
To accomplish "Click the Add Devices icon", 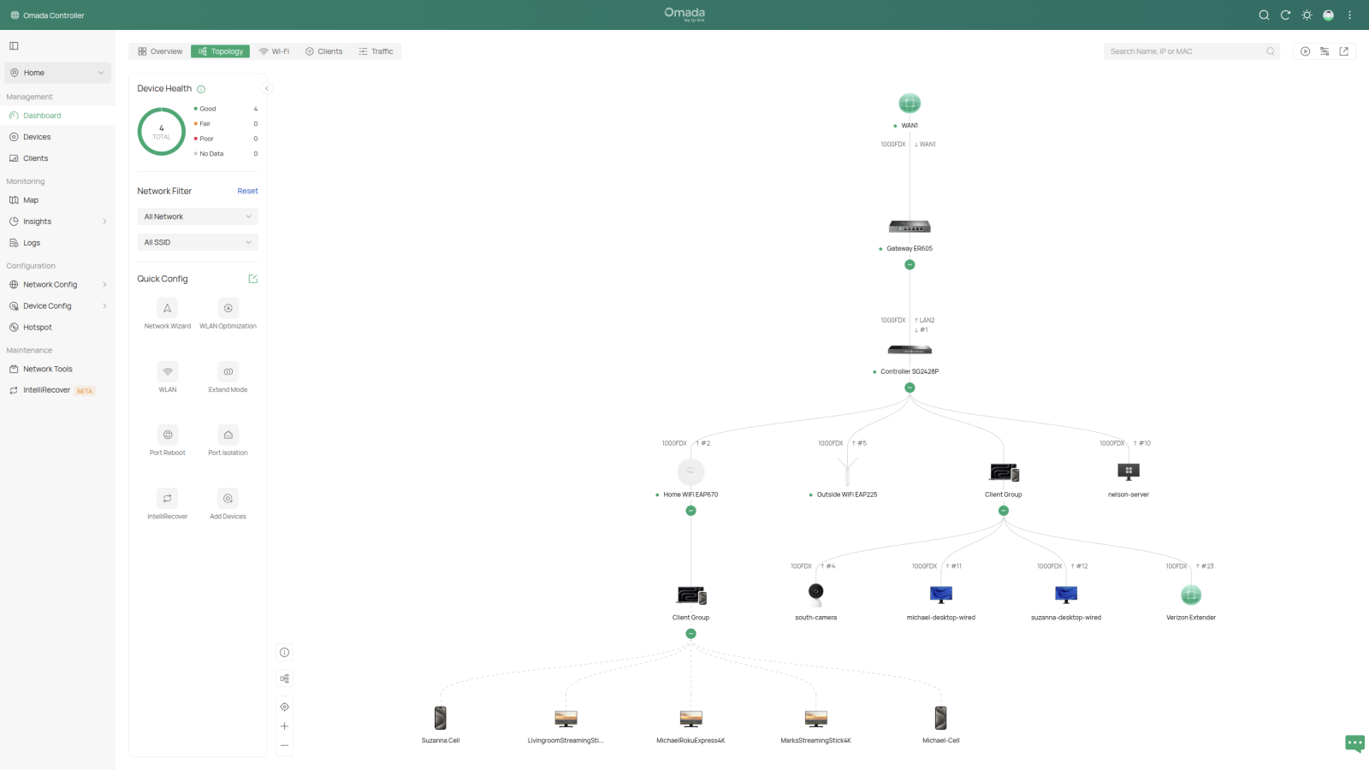I will coord(228,499).
